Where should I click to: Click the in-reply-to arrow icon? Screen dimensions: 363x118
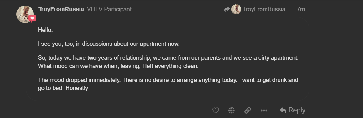point(227,9)
